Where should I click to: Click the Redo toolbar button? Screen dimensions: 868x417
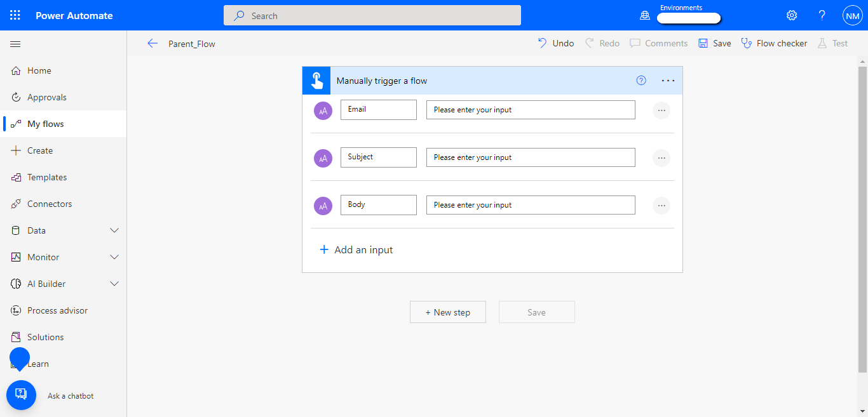[x=602, y=43]
